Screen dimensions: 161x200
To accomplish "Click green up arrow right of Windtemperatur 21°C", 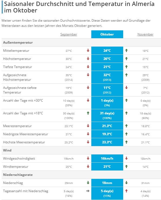I will click(126, 166).
